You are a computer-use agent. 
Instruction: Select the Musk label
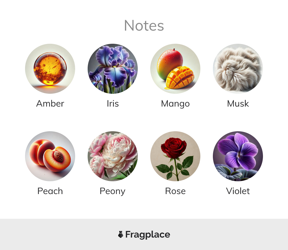click(238, 103)
